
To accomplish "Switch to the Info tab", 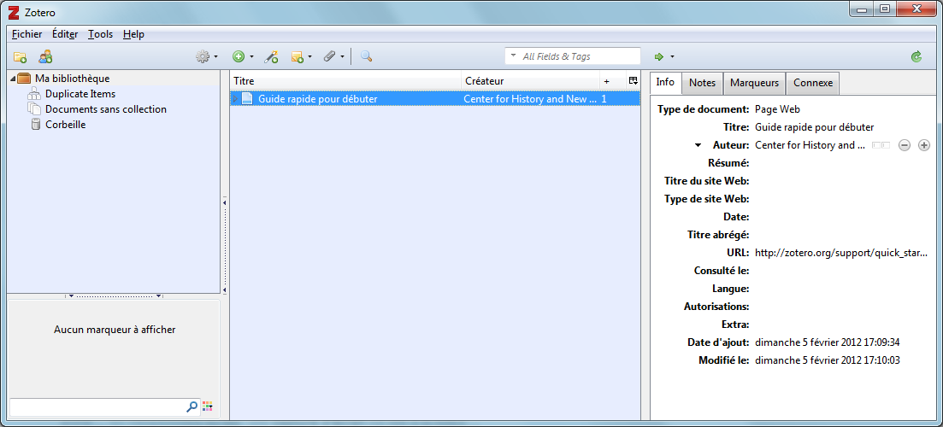I will (665, 82).
